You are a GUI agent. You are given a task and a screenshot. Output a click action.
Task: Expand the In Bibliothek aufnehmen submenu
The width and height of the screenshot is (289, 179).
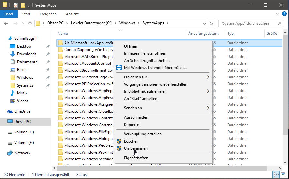tap(208, 91)
